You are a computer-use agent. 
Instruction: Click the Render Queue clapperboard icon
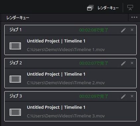90,8
